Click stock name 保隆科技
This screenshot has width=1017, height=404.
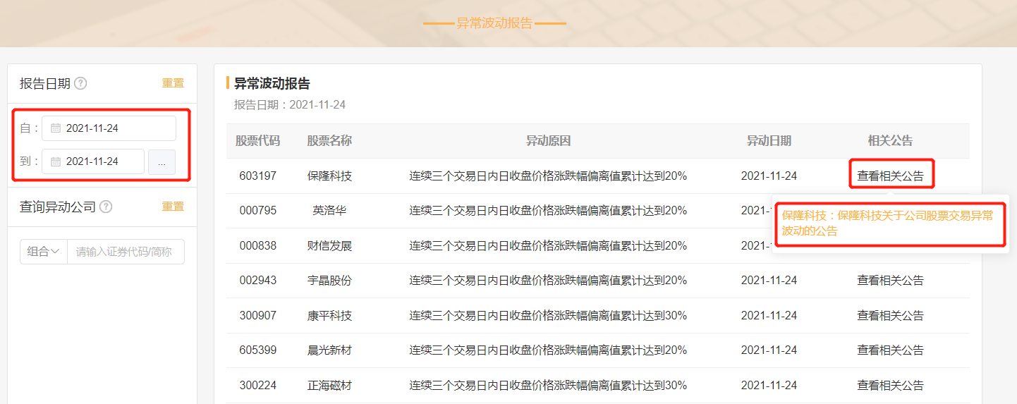tap(329, 176)
